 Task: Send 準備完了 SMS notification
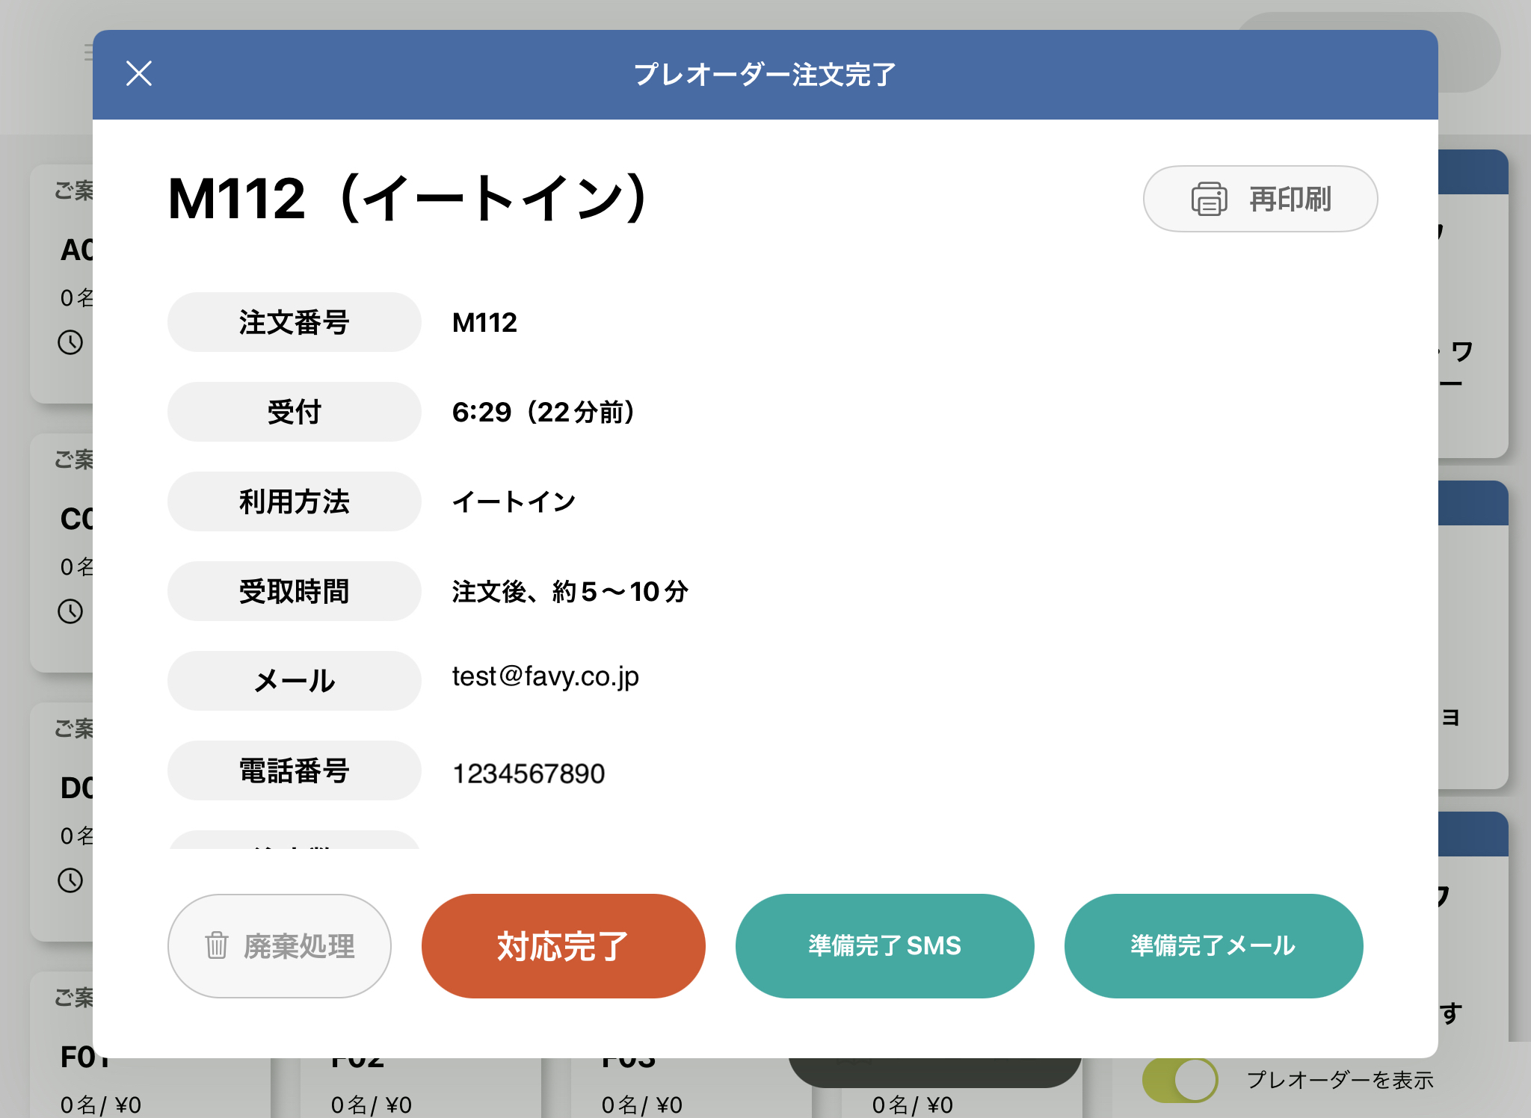[884, 945]
